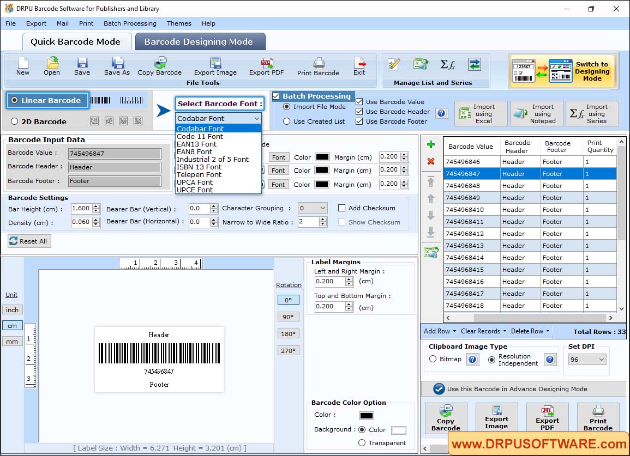The image size is (630, 456).
Task: Click Import using Series
Action: [592, 114]
